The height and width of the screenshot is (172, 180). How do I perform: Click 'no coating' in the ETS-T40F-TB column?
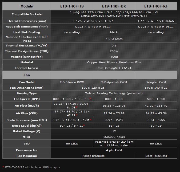point(72,32)
